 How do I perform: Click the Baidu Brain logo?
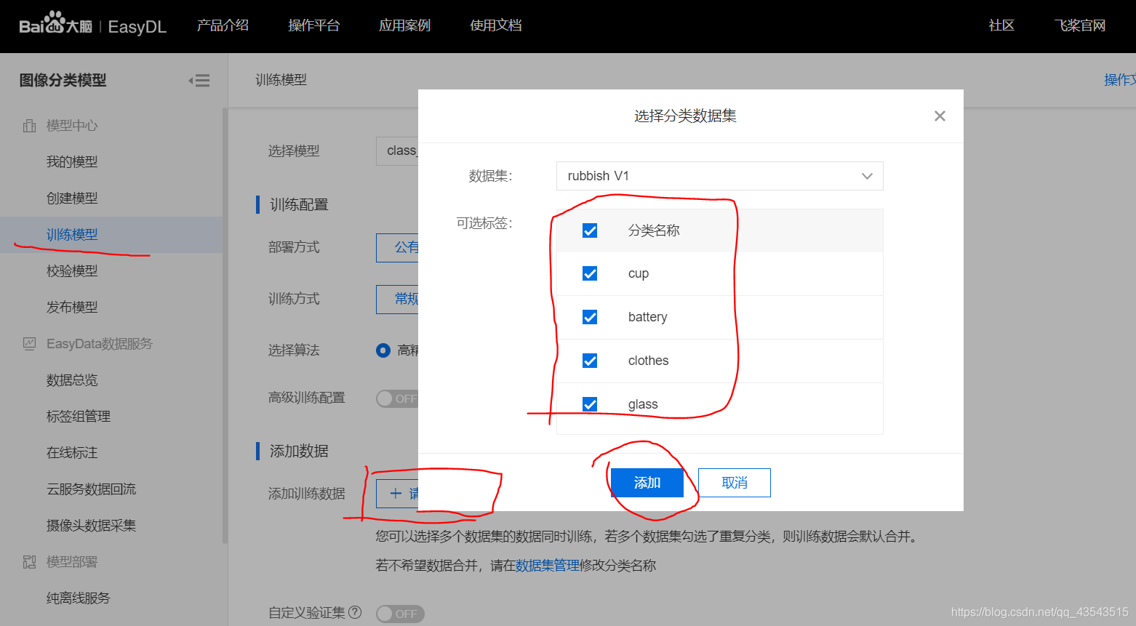(55, 24)
